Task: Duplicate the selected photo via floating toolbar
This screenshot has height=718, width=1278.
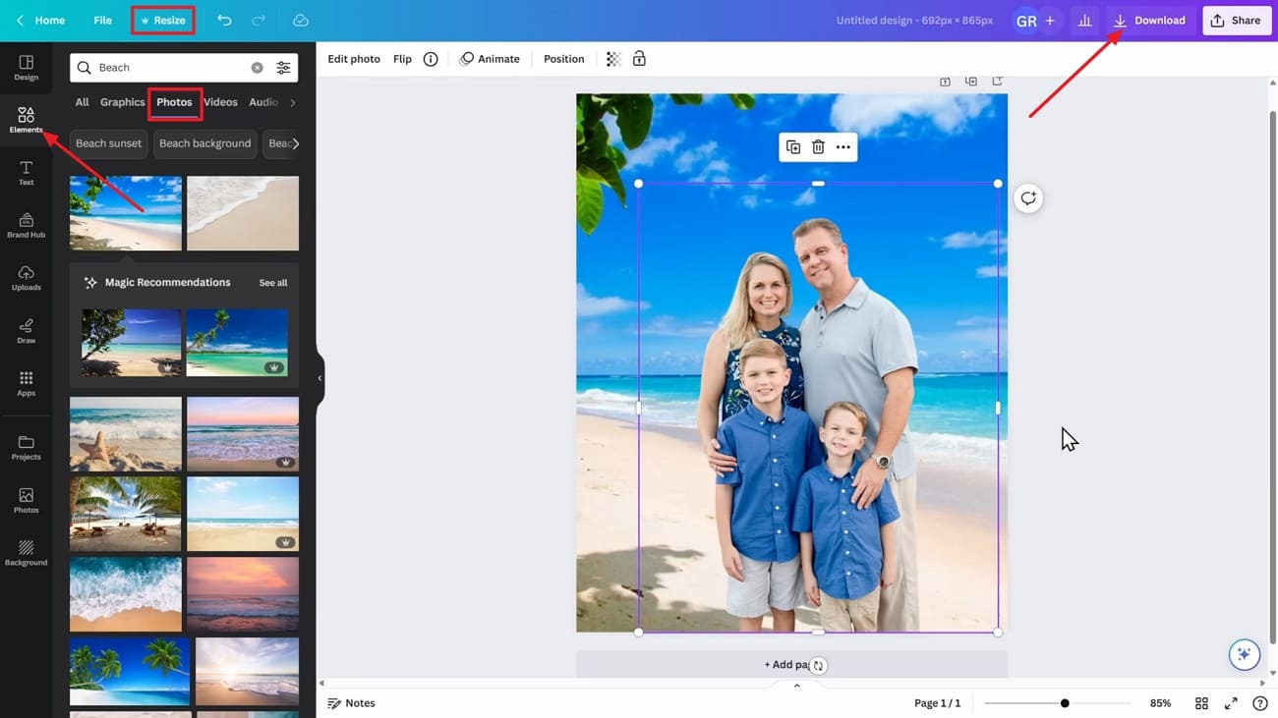Action: click(793, 145)
